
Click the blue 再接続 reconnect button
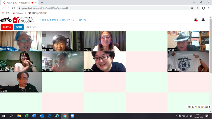tap(19, 27)
